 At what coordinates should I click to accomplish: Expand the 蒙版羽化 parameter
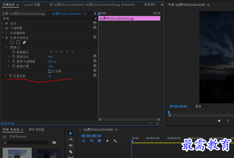tap(9, 56)
